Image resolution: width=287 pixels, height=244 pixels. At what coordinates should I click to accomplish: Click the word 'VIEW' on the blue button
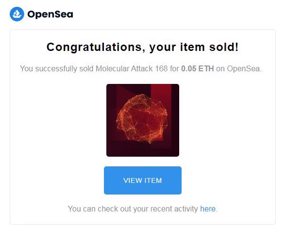[133, 180]
